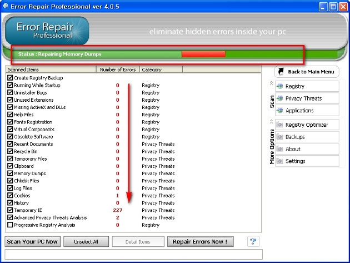Click the Privacy Threats globe icon
Viewport: 350px width, 263px height.
[279, 98]
